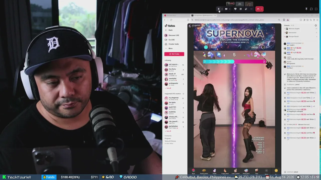Open xxonlykai in Following list
321x180 pixels.
coord(174,79)
